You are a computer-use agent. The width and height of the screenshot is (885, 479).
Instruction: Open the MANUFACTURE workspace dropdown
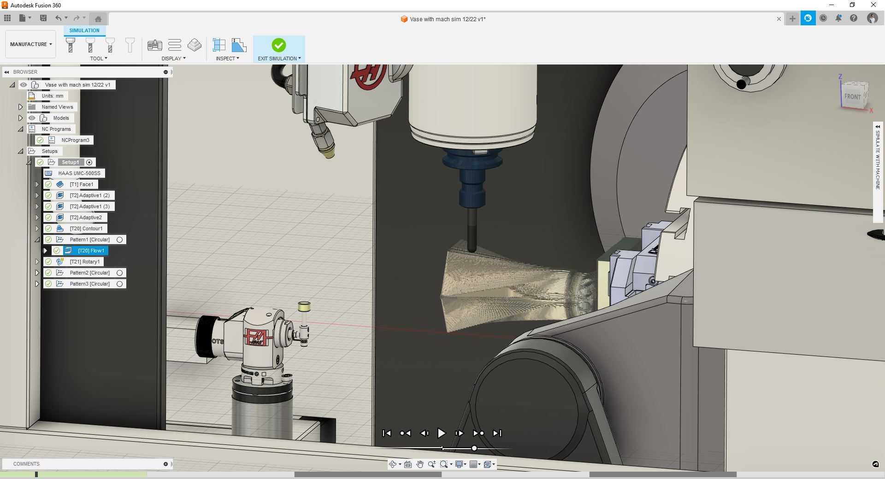(31, 44)
